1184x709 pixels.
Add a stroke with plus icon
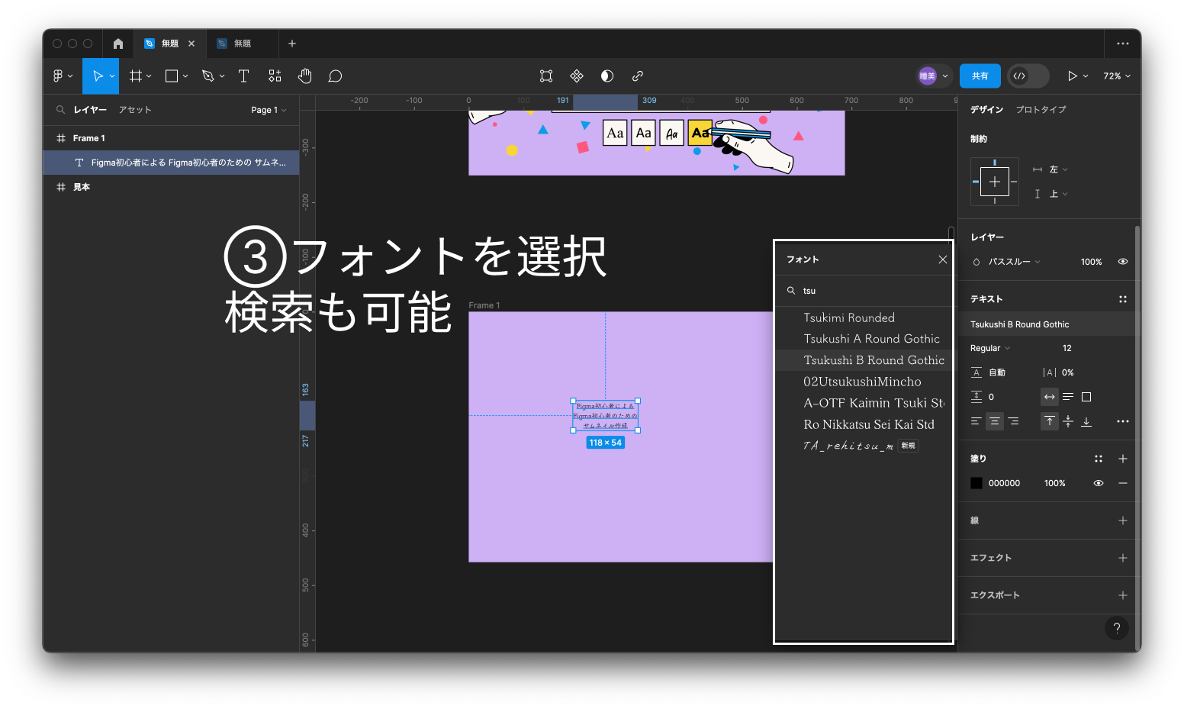pyautogui.click(x=1123, y=520)
